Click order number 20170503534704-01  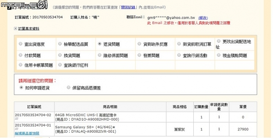pyautogui.click(x=33, y=125)
